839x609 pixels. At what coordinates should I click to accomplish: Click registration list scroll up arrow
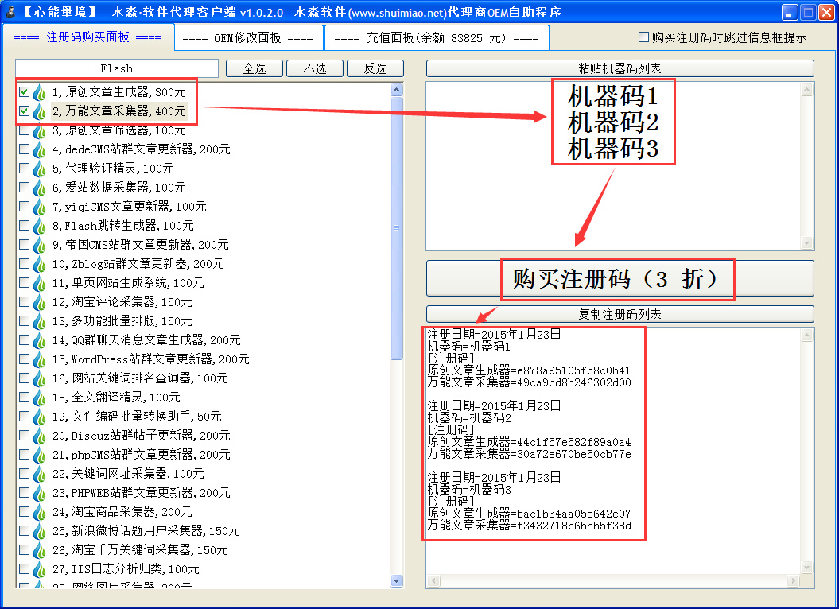pos(807,336)
